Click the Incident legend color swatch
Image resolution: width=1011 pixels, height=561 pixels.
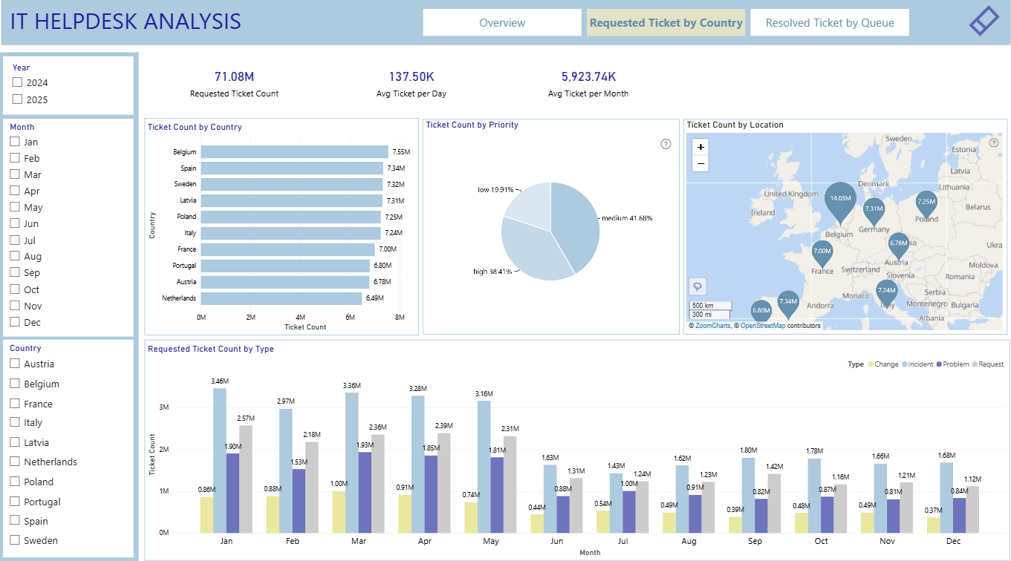coord(905,364)
